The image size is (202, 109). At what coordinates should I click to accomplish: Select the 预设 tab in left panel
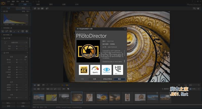tap(23, 8)
